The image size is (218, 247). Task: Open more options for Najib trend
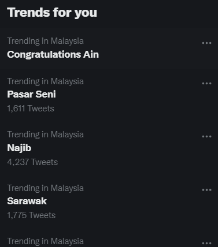206,137
